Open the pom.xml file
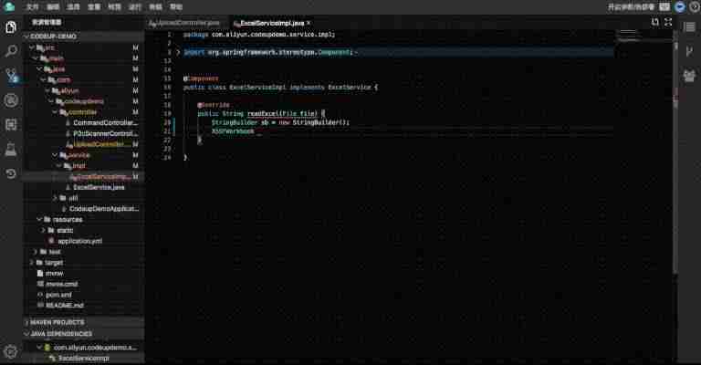Screen dimensions: 701x365 [x=58, y=295]
